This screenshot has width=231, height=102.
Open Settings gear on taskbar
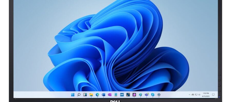[159, 95]
